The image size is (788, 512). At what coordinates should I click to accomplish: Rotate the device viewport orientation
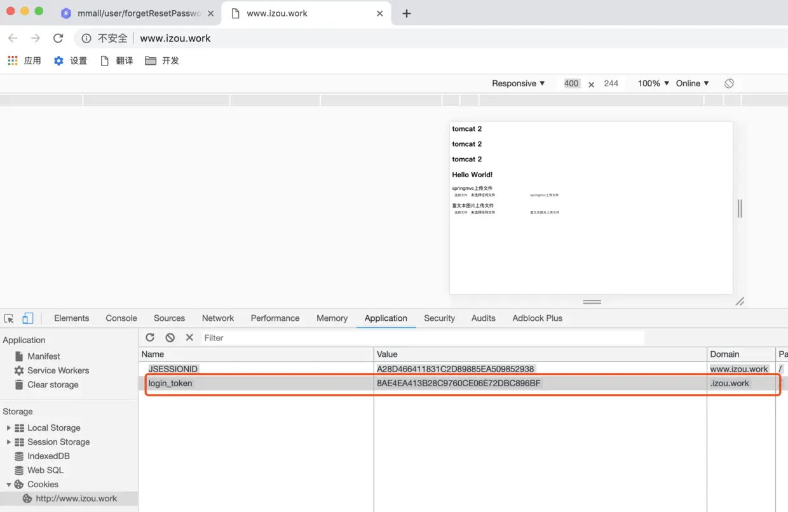pos(729,83)
